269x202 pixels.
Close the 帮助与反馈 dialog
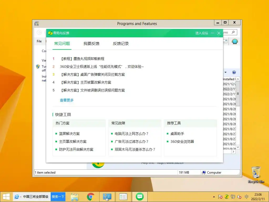219,33
